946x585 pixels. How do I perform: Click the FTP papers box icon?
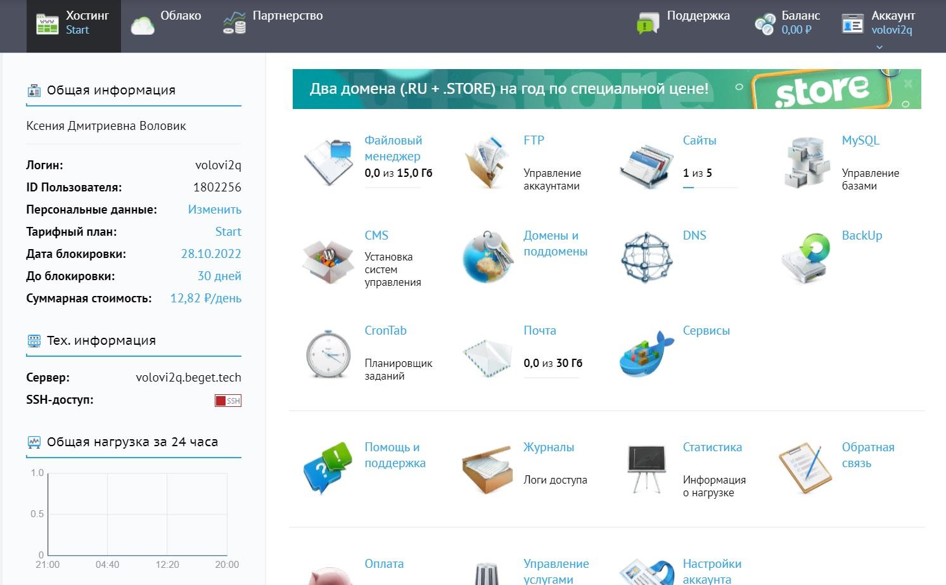[487, 162]
